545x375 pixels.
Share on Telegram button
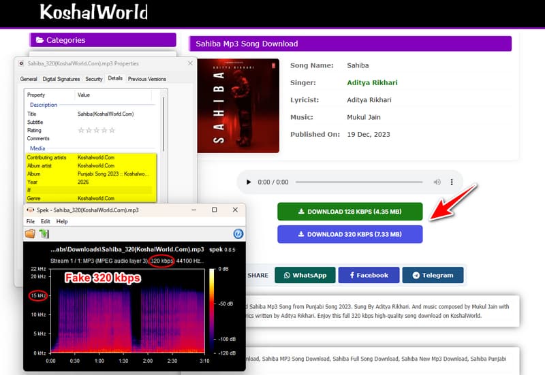(433, 275)
